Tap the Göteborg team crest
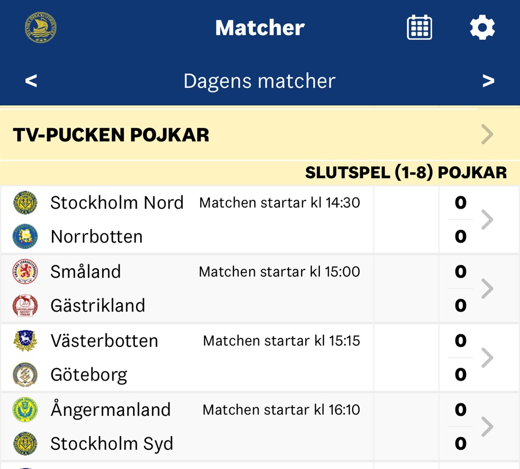520x469 pixels. click(25, 374)
